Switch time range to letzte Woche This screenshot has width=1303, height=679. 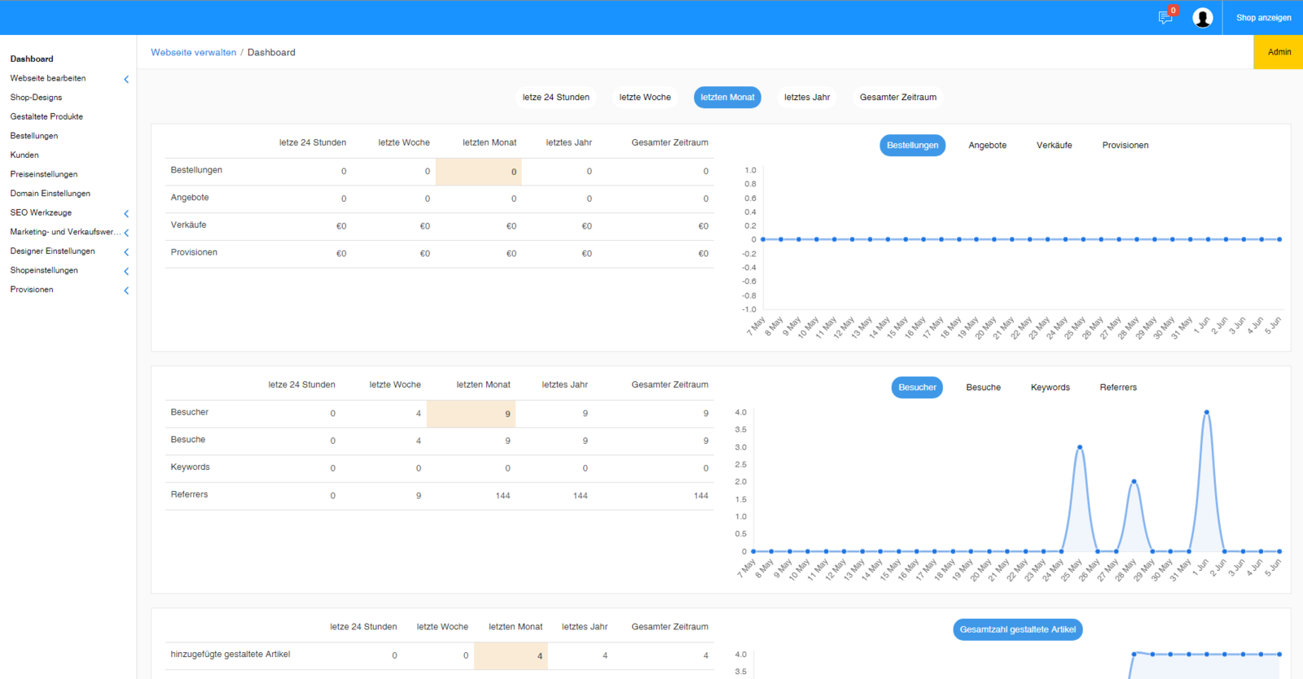tap(644, 97)
